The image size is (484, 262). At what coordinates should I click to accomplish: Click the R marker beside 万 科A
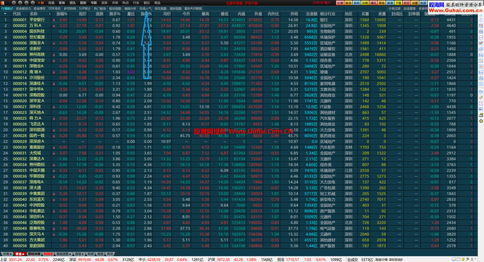click(54, 26)
